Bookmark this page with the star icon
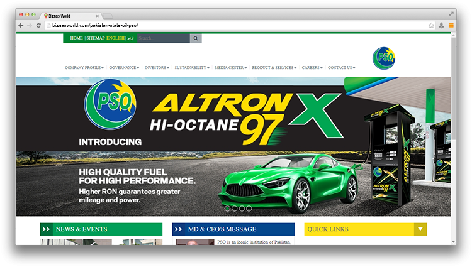472x267 pixels. coord(431,26)
